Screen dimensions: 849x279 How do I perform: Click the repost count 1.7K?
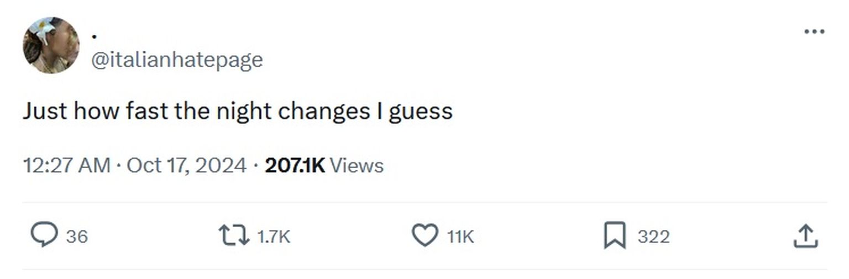[x=274, y=237]
